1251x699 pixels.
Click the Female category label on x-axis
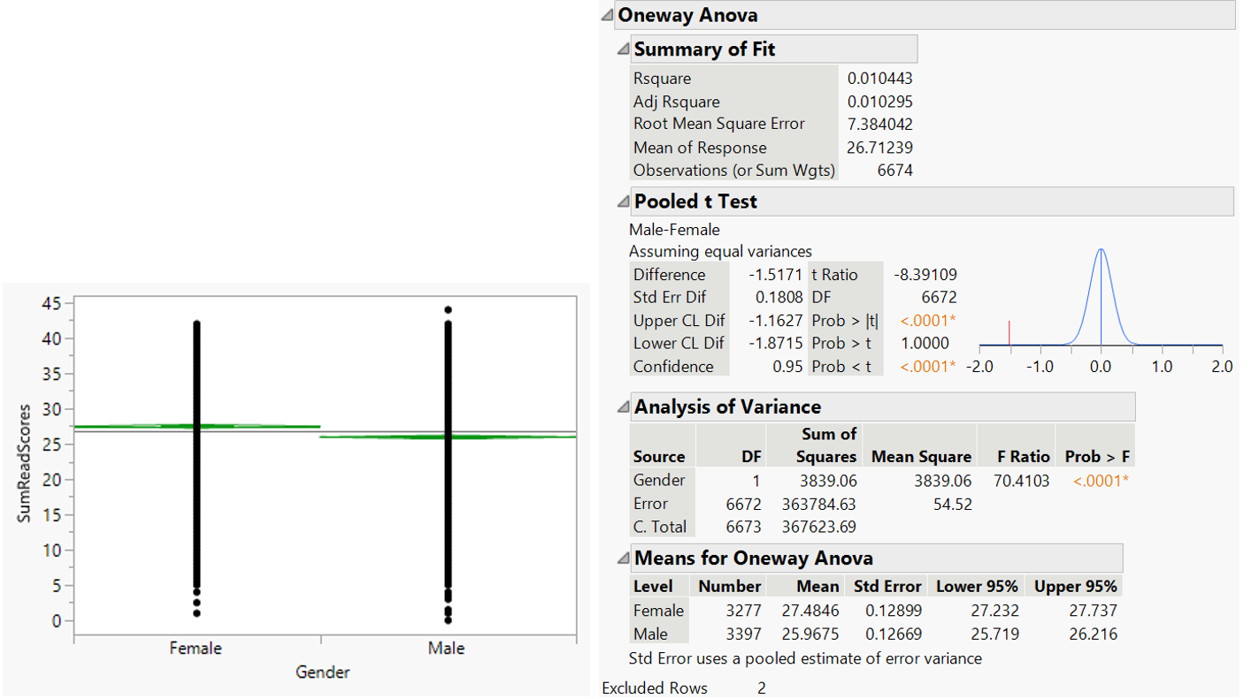pos(196,649)
